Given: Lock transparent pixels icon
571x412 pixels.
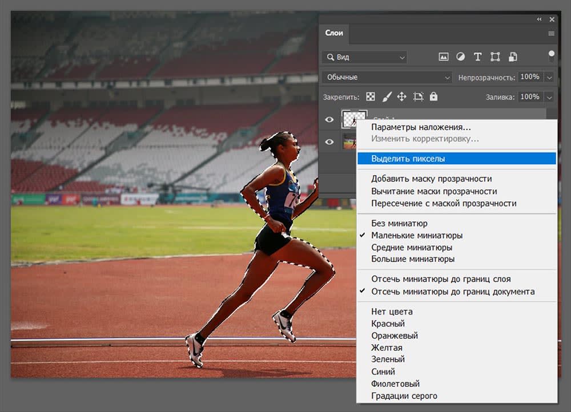Looking at the screenshot, I should click(371, 96).
